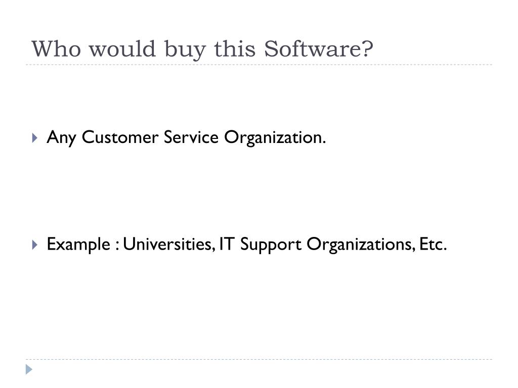Click the word Customer in first bullet
This screenshot has width=518, height=388.
[x=120, y=137]
